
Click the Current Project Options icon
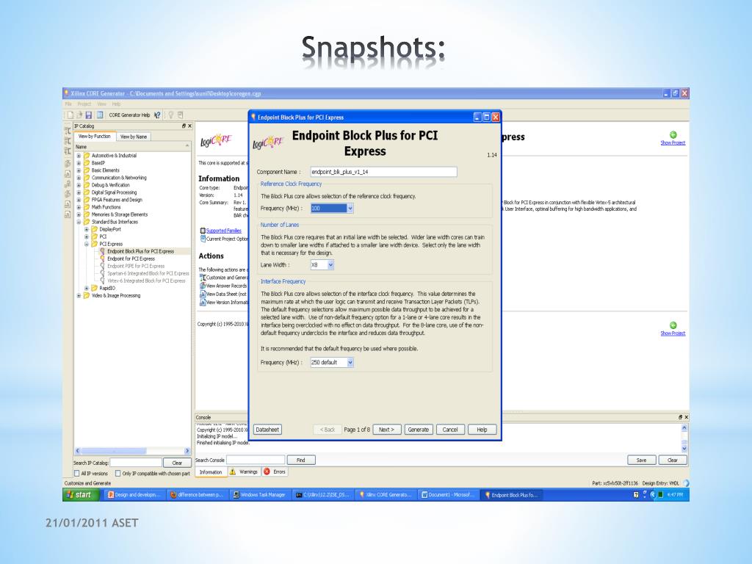[203, 239]
